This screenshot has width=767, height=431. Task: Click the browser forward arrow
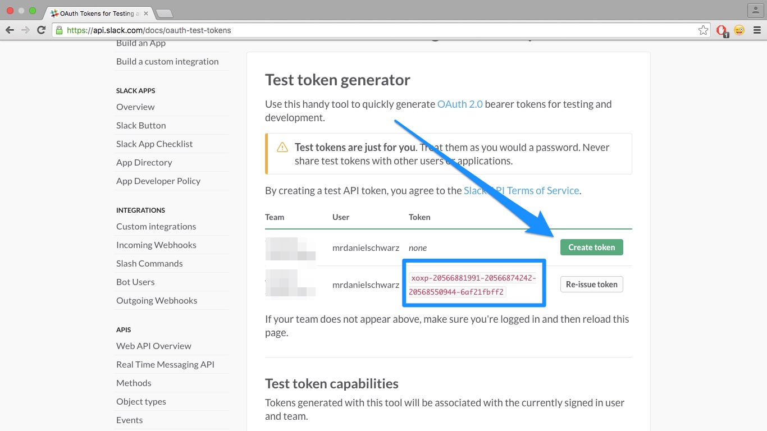coord(25,30)
